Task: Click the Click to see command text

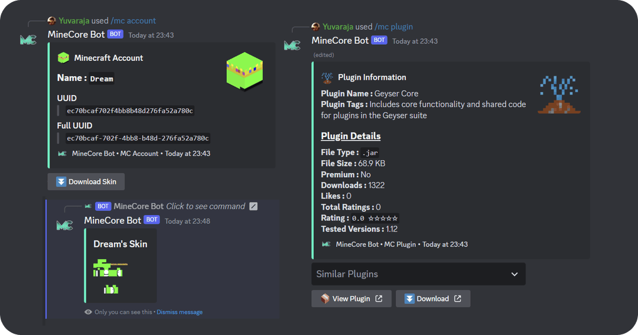Action: [206, 206]
